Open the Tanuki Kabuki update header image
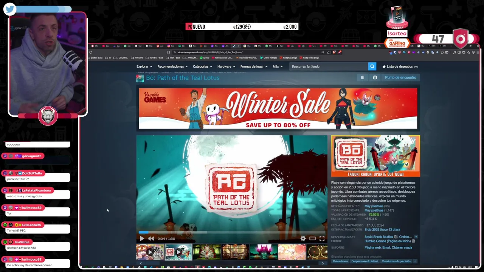The width and height of the screenshot is (484, 272). (375, 156)
